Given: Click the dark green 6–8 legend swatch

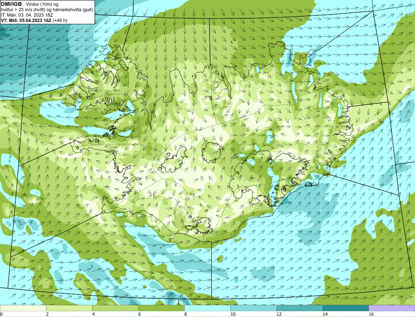Looking at the screenshot, I should point(161,308).
